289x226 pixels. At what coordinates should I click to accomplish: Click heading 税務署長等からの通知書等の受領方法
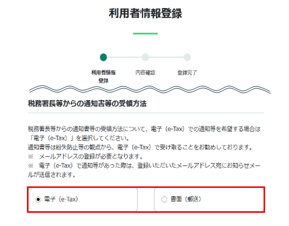point(87,104)
